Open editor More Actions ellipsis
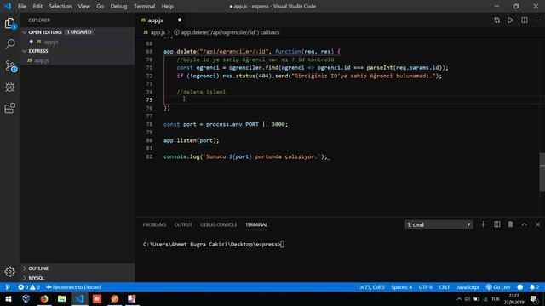This screenshot has width=545, height=306. pos(537,20)
